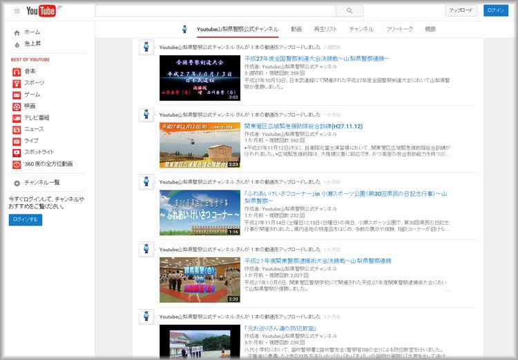Open チャンネル一覧 plus icon
This screenshot has height=360, width=518.
[17, 183]
